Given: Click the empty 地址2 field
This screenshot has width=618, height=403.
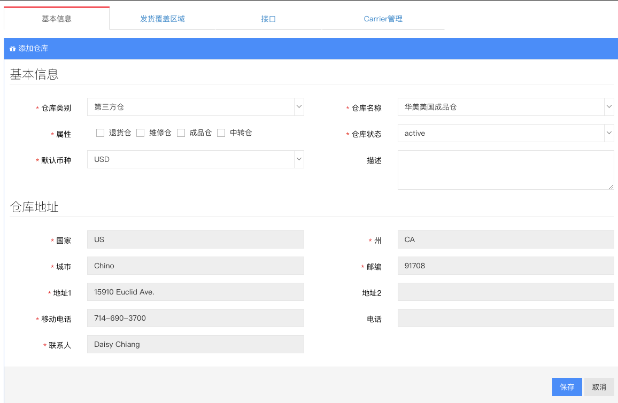Looking at the screenshot, I should [x=506, y=292].
